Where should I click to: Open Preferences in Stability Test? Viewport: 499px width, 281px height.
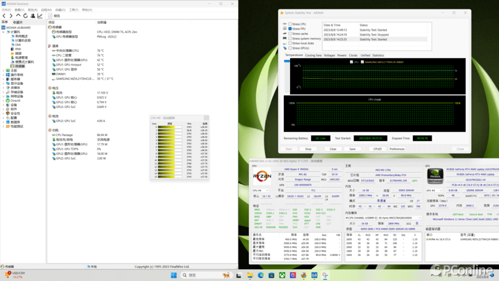[397, 149]
